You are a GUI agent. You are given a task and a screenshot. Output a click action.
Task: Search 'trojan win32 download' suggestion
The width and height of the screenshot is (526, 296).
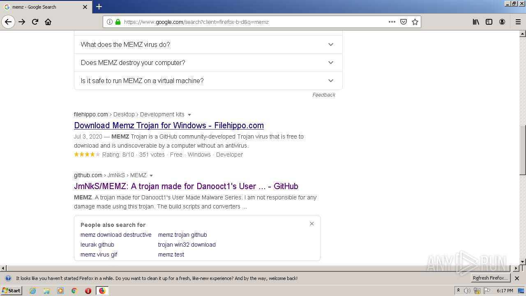pyautogui.click(x=187, y=245)
